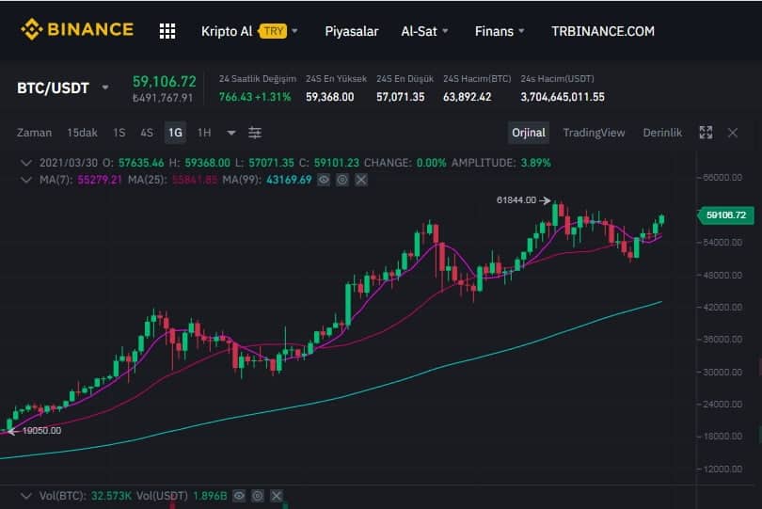Select the 1G daily interval

174,133
